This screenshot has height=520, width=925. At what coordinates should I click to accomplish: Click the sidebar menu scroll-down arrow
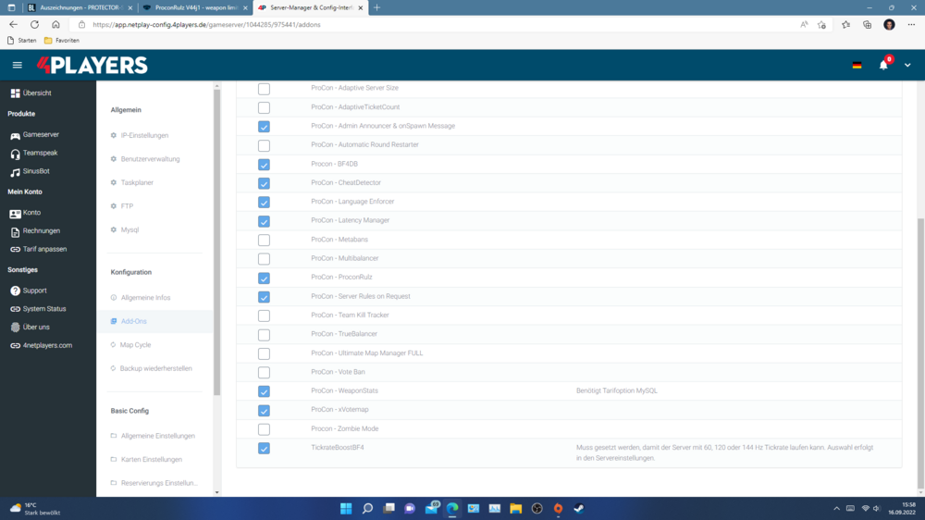[216, 492]
